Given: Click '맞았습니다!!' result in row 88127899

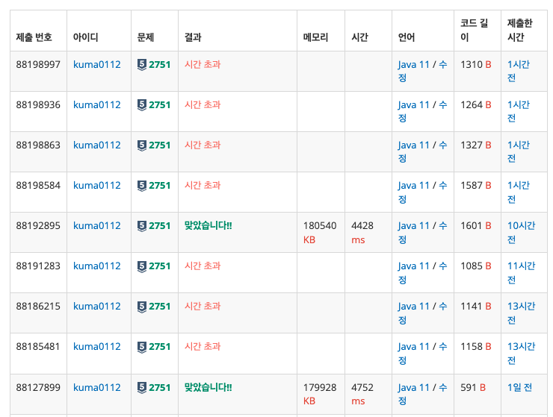Looking at the screenshot, I should (208, 387).
